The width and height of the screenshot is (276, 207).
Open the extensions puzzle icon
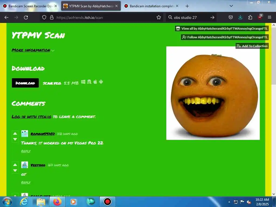(250, 18)
